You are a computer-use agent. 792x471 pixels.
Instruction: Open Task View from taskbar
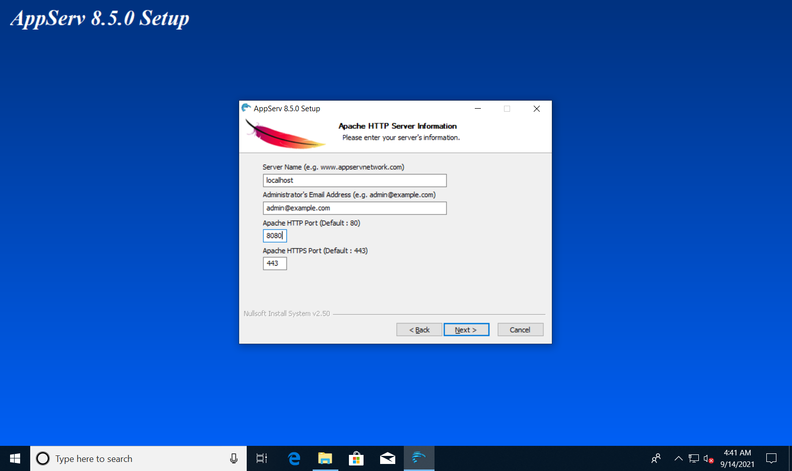click(262, 458)
